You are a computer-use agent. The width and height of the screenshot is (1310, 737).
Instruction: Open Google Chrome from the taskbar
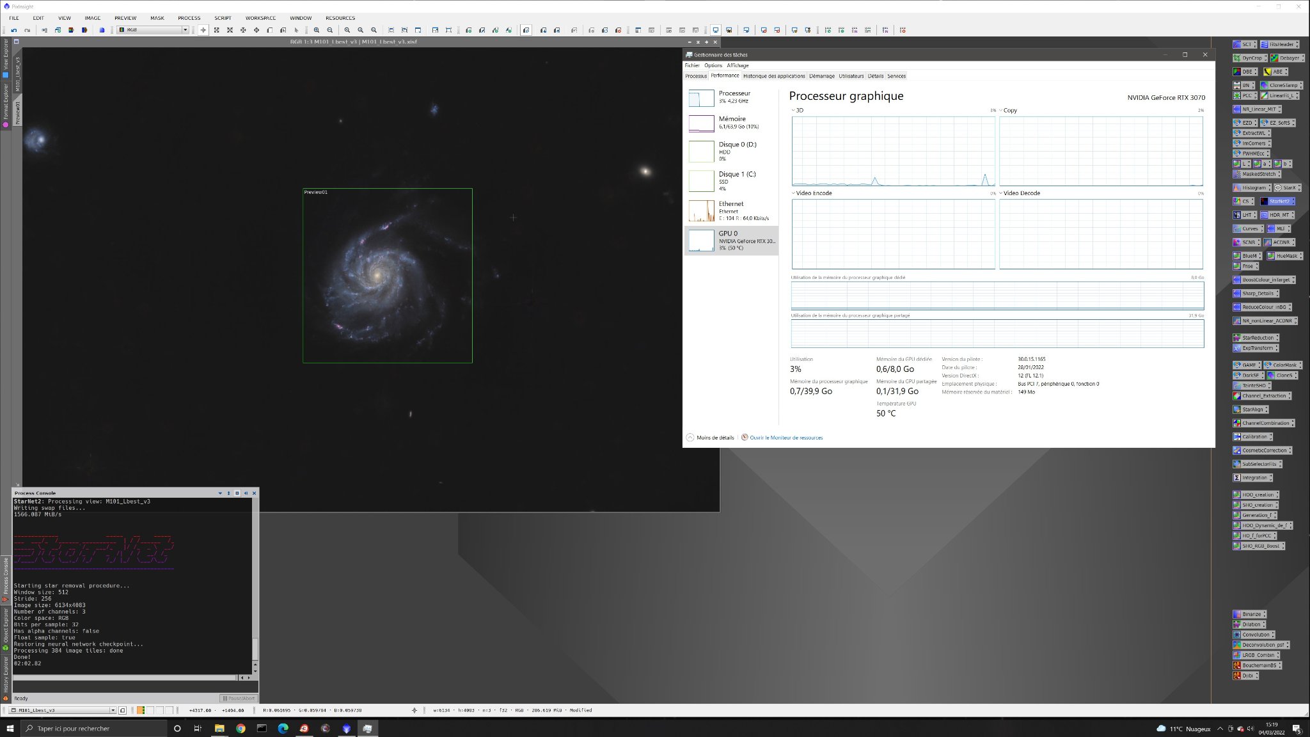[241, 728]
